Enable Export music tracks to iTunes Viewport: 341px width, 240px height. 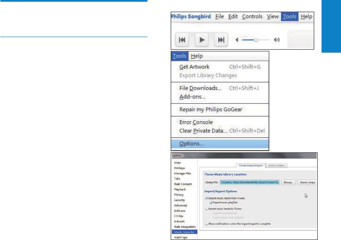(207, 209)
